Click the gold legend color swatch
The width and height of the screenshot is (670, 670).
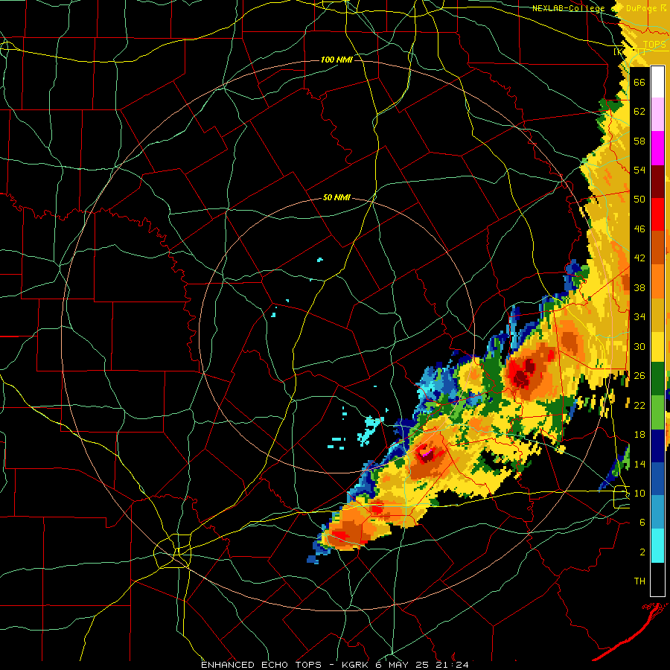tap(657, 315)
